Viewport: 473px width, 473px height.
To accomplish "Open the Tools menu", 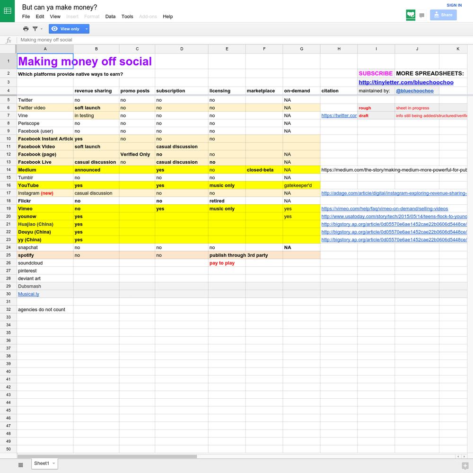I will pos(127,17).
